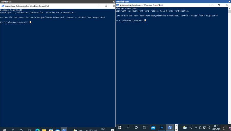Click scrollbar down arrow in Train608-Train PowerShell
This screenshot has width=231, height=131.
pos(229,123)
